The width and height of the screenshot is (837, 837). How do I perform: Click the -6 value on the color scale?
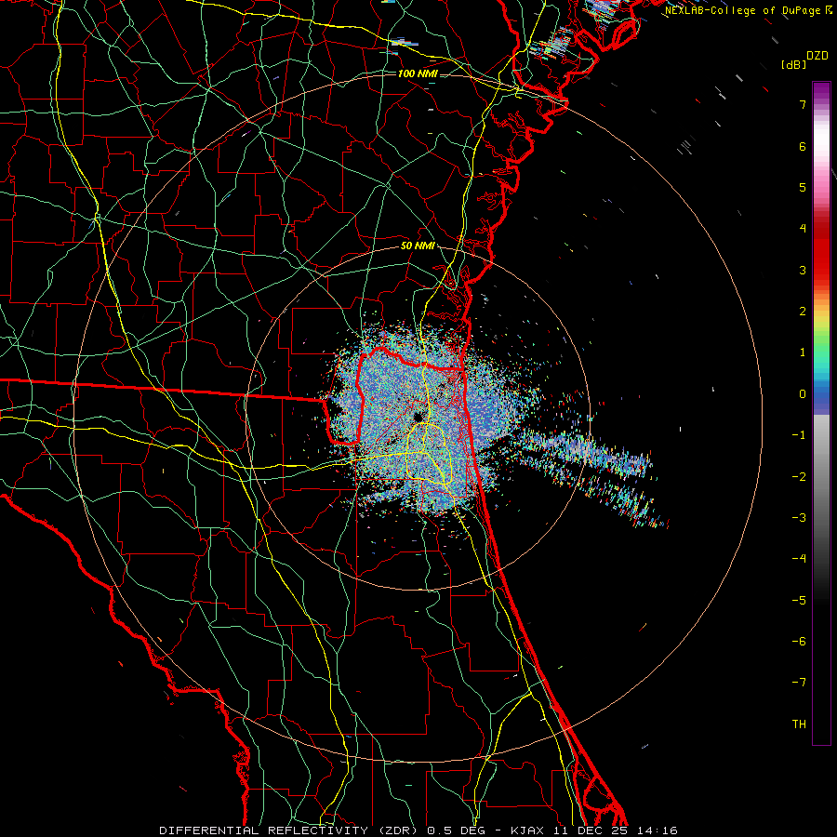[799, 641]
